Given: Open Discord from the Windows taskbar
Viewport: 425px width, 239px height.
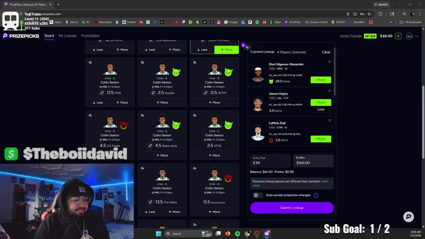Looking at the screenshot, I should (267, 234).
